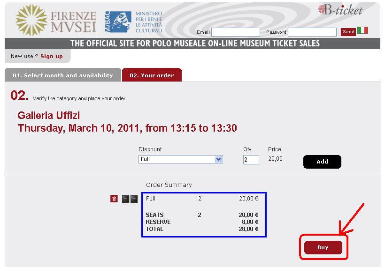Switch language with the Italian flag

click(x=362, y=30)
